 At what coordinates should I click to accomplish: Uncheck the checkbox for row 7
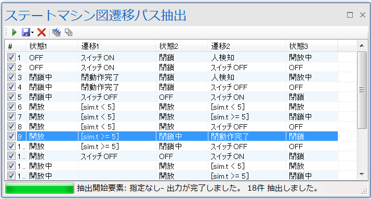11,116
